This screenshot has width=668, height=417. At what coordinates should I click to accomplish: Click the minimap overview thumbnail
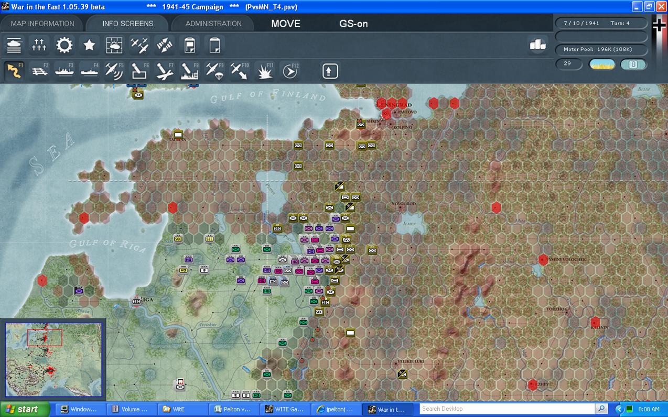(53, 359)
